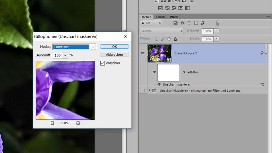Switch to the Kanäle tab
272x153 pixels.
(160, 17)
